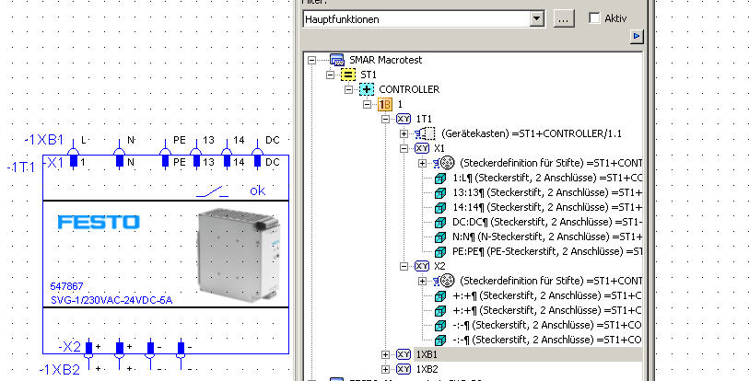Screen dimensions: 749x381
Task: Click the small blue arrow button below Aktiv
Action: coord(637,36)
